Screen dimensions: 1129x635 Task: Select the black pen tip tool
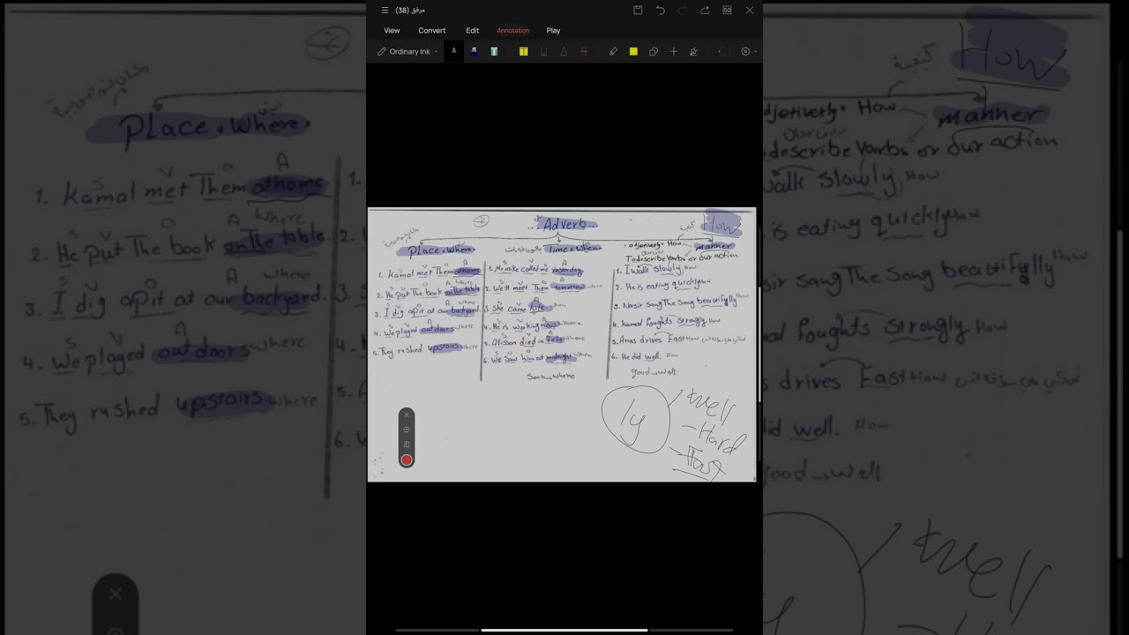point(453,51)
